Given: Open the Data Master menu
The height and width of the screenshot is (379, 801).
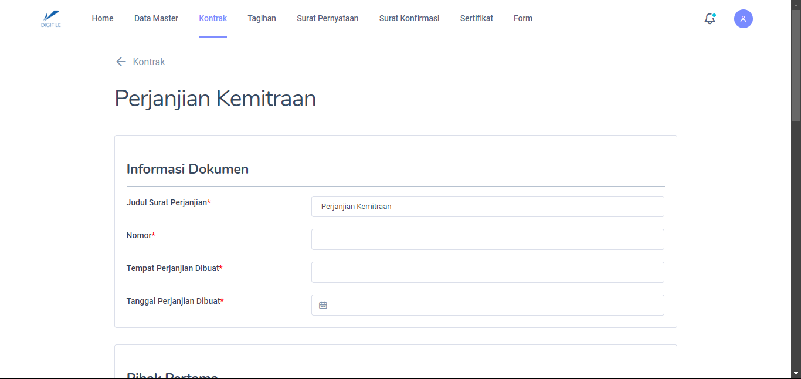Looking at the screenshot, I should click(156, 18).
